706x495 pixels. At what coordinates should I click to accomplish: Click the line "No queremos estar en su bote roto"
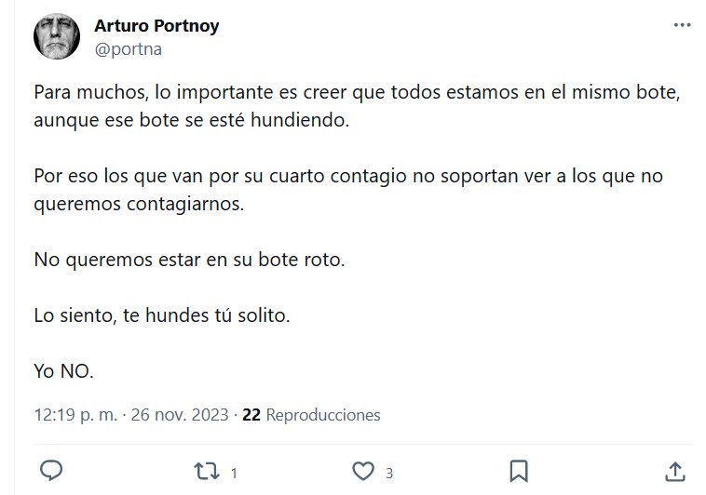pos(189,260)
